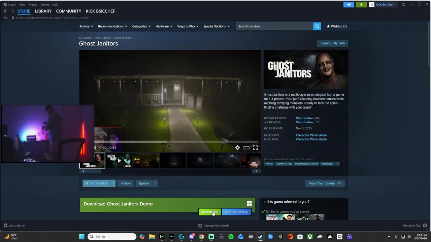Image resolution: width=431 pixels, height=242 pixels.
Task: Open Spotify from the taskbar
Action: (x=231, y=237)
